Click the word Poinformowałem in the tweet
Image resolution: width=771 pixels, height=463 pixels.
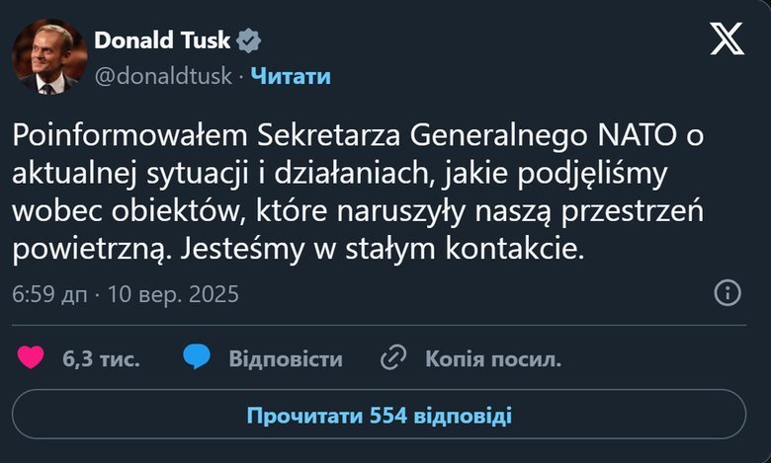[x=129, y=135]
